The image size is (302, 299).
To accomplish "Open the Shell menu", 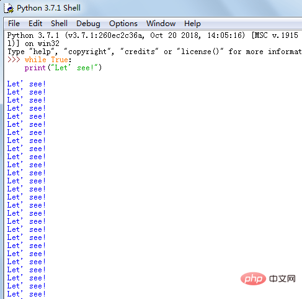I will pos(59,24).
